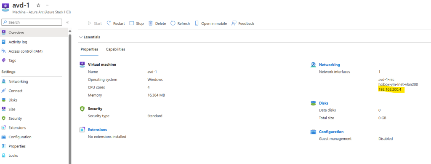The height and width of the screenshot is (164, 431).
Task: Click the Locks padlock sidebar icon
Action: (3, 156)
